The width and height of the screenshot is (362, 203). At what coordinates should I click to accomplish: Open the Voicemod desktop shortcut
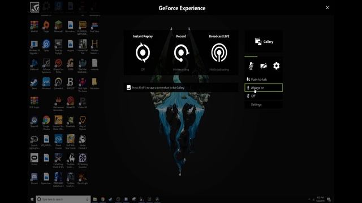(46, 83)
